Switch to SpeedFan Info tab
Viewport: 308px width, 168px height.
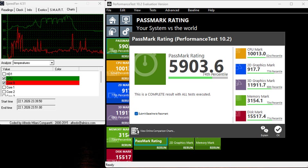pos(30,10)
